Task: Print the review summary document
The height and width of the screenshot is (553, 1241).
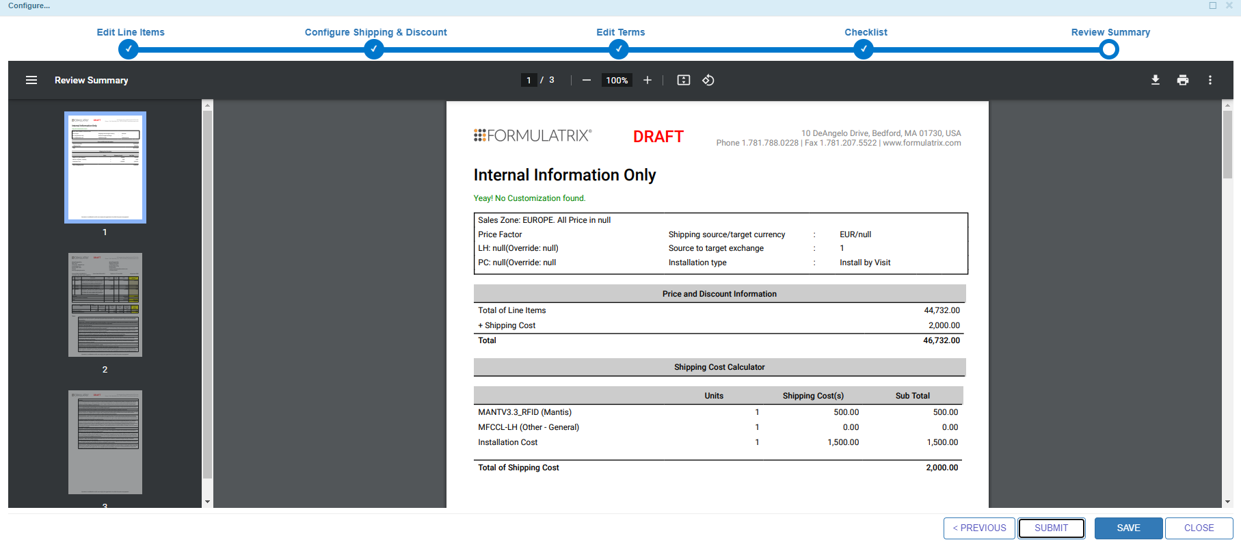Action: (x=1183, y=80)
